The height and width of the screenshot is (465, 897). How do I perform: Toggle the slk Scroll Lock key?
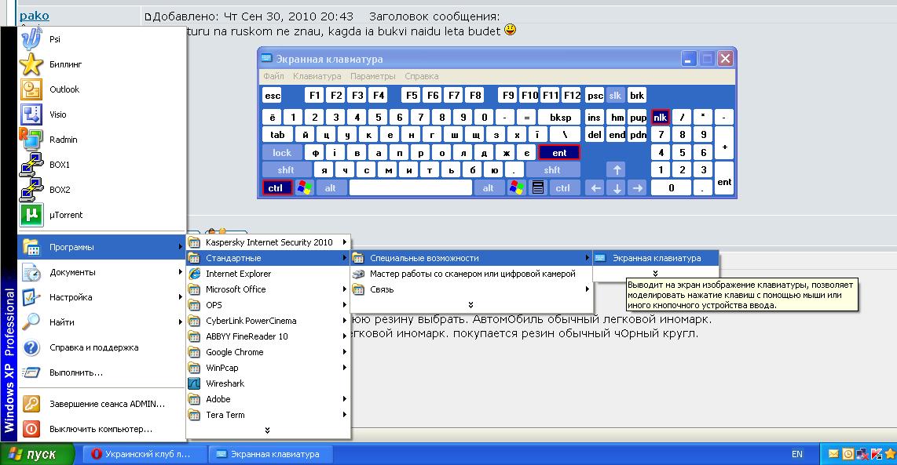(x=616, y=96)
